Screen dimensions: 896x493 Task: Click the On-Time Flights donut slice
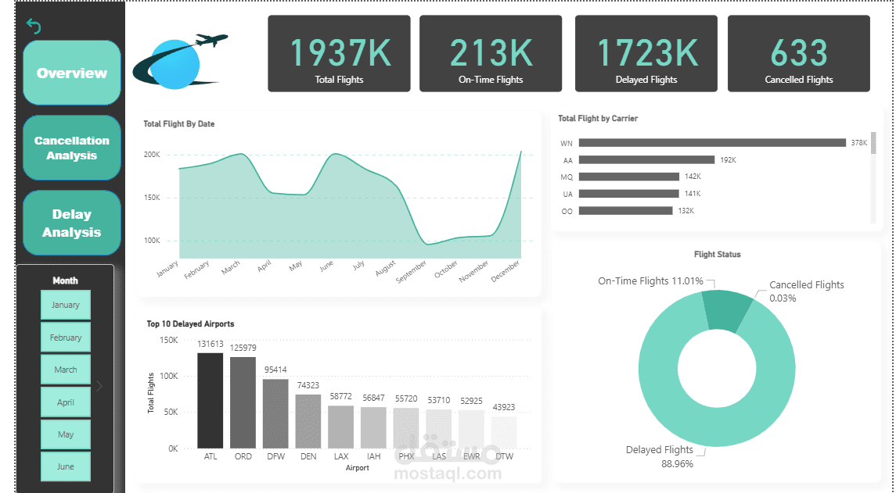click(x=727, y=311)
